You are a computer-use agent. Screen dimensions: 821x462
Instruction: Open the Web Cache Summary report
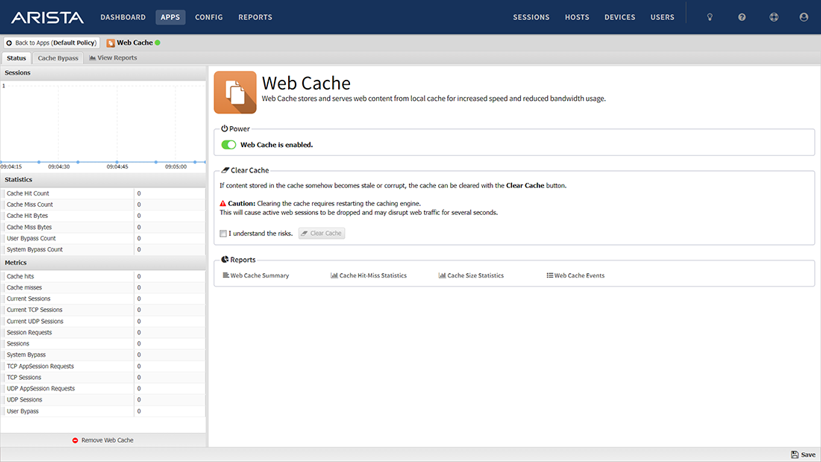coord(256,275)
